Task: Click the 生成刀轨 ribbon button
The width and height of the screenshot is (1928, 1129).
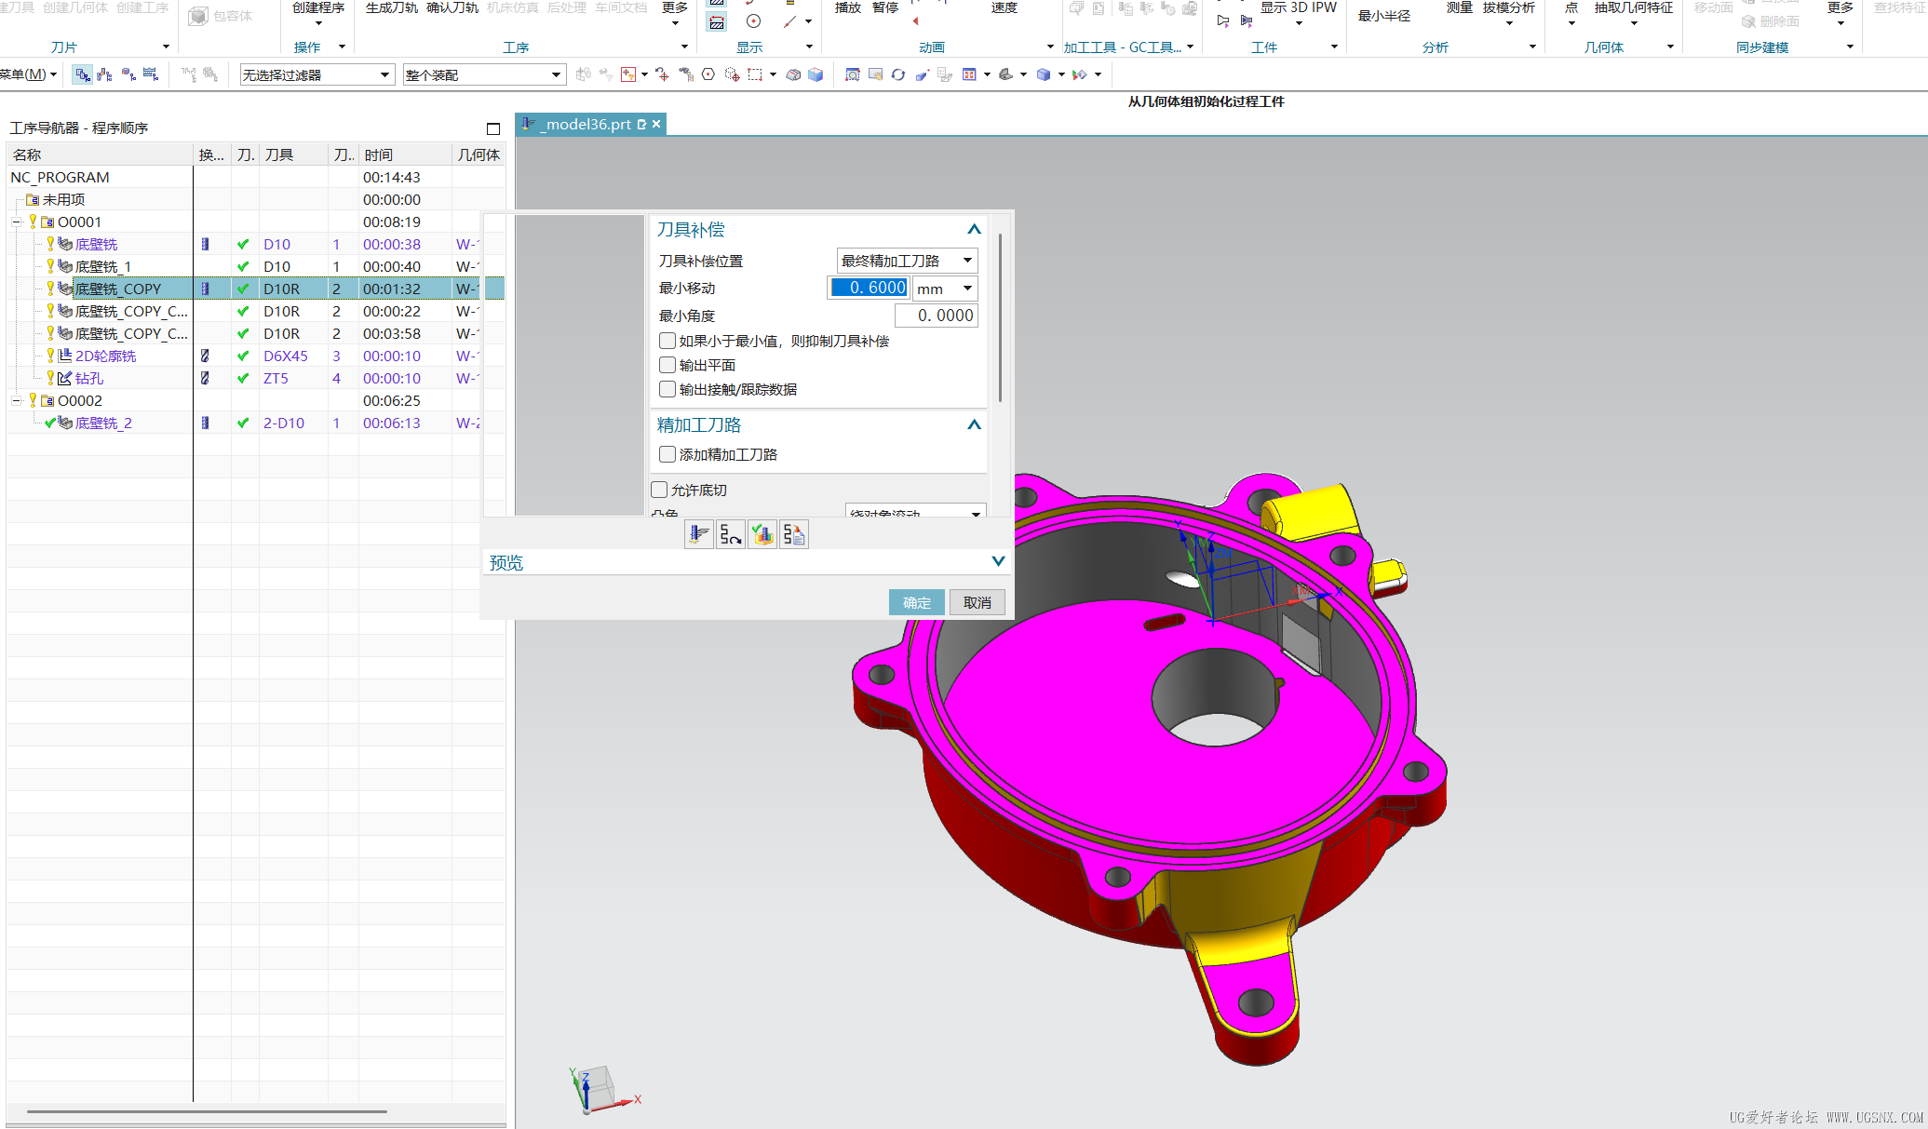Action: [391, 7]
